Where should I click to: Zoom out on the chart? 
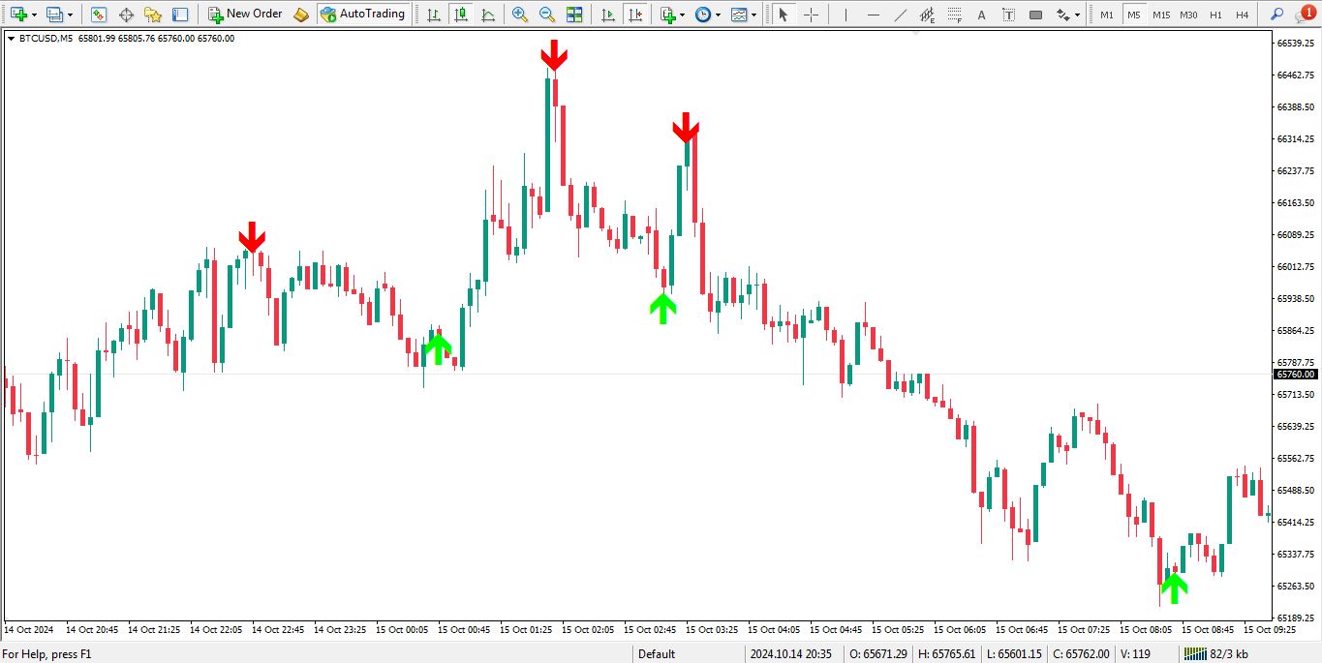point(547,15)
